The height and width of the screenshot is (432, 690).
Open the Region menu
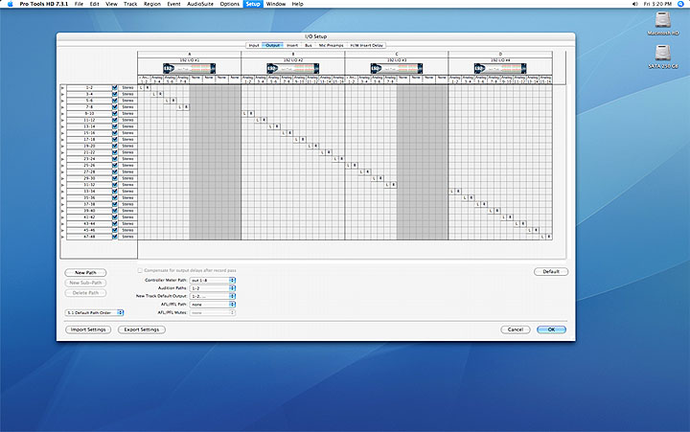(x=152, y=4)
